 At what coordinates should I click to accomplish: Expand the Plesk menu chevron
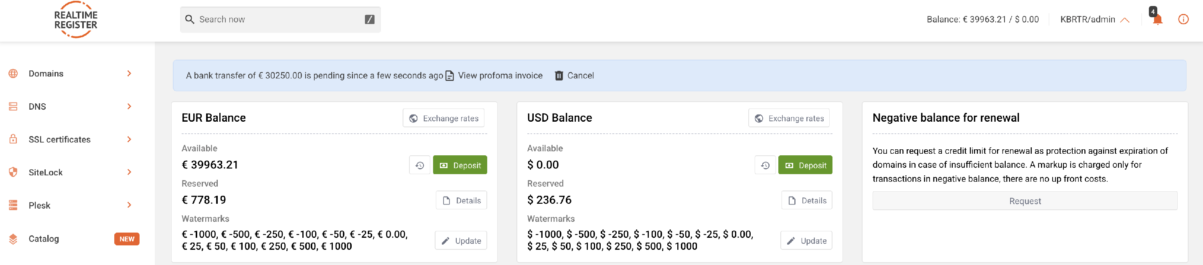[130, 205]
